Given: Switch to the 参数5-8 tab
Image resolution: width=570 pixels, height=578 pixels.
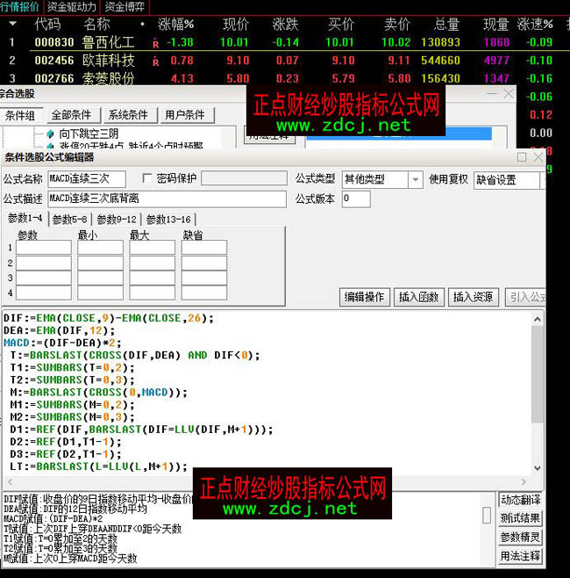Looking at the screenshot, I should point(70,220).
